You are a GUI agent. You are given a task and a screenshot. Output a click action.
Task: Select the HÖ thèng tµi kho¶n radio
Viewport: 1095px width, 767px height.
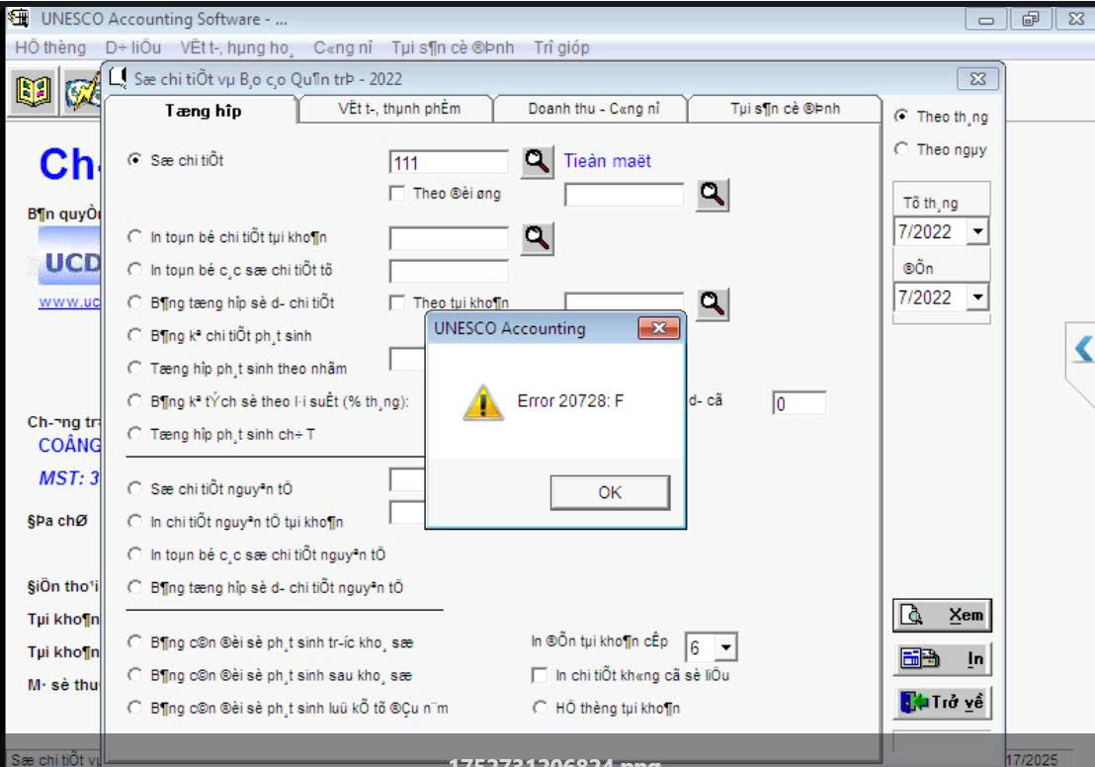pos(540,708)
